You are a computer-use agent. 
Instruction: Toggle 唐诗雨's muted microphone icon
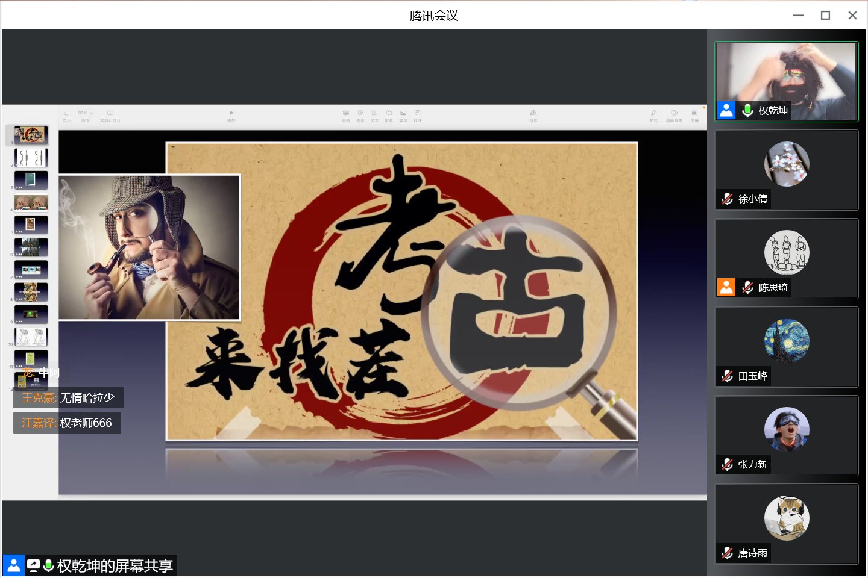728,553
